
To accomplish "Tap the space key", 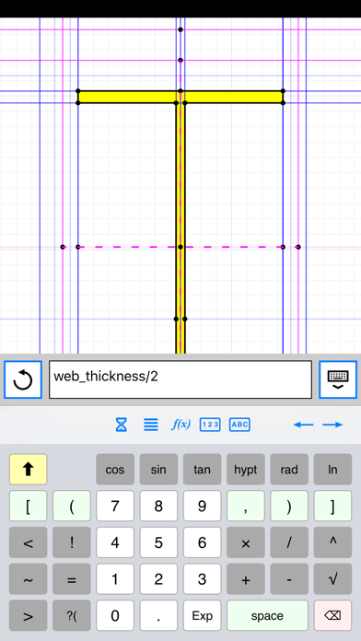I will pos(267,615).
